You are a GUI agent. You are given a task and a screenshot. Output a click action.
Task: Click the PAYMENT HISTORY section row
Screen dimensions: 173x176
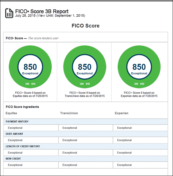pos(86,122)
